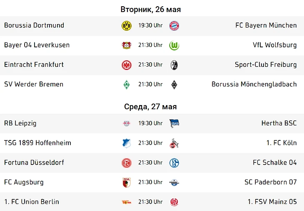Screen dimensions: 304x211
Task: Open the Werder Bremen diamond logo
Action: coord(127,84)
